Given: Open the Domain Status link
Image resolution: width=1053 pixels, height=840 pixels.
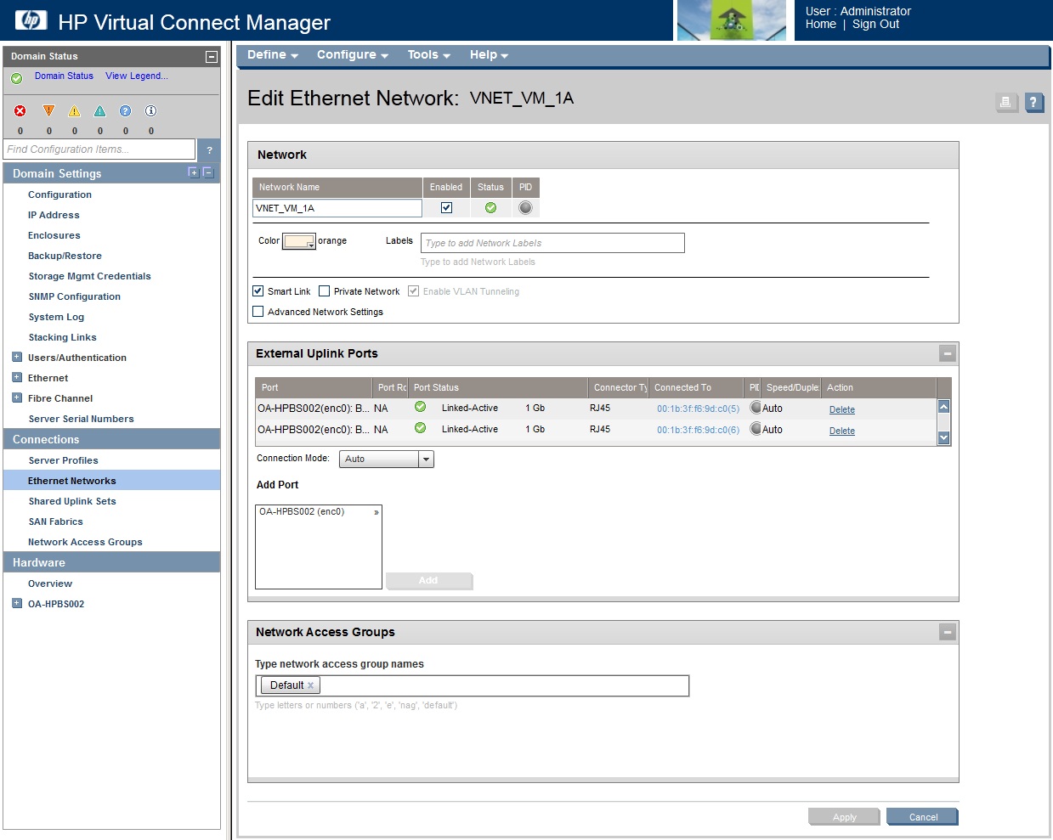Looking at the screenshot, I should coord(64,76).
